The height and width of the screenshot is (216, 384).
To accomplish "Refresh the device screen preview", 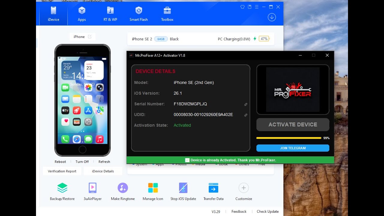I will [104, 162].
